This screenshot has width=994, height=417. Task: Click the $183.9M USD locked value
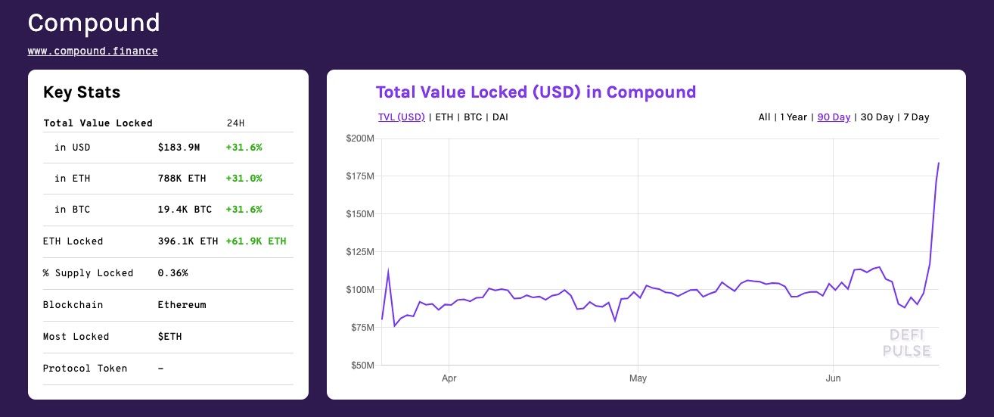pos(179,147)
